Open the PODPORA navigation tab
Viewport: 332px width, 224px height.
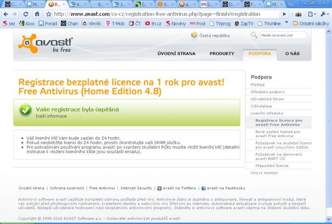pos(260,53)
